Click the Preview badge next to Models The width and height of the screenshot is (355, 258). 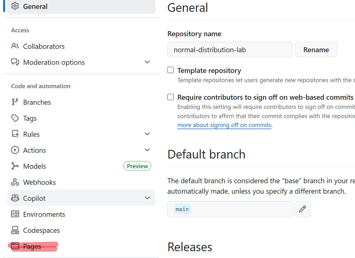(x=137, y=166)
